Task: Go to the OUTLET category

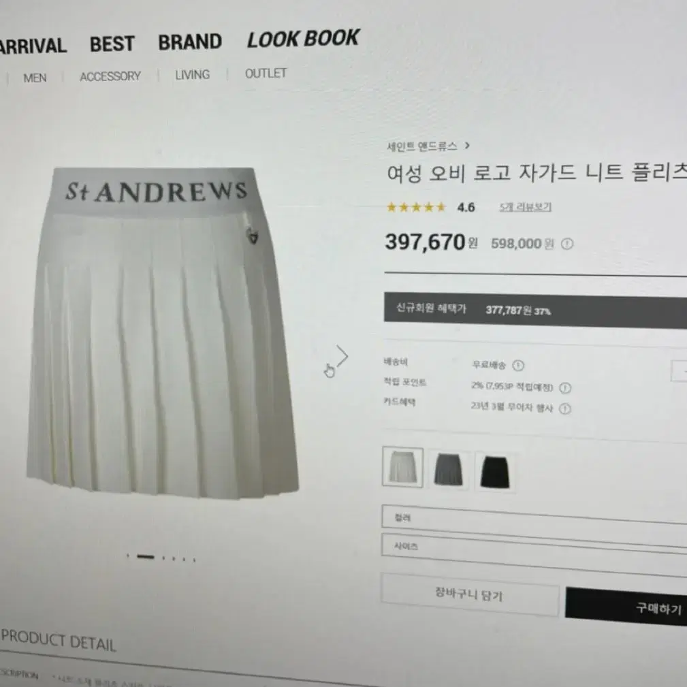Action: 266,73
